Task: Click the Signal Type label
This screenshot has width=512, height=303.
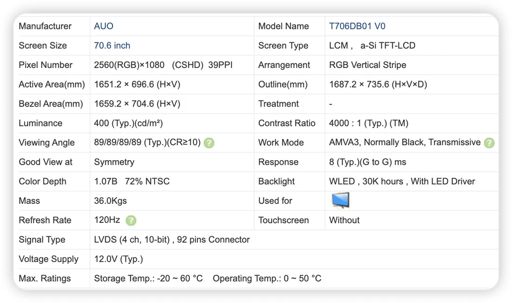Action: tap(42, 240)
